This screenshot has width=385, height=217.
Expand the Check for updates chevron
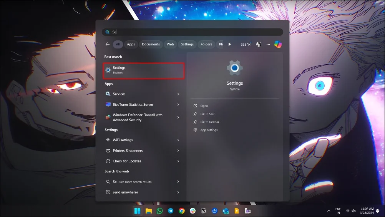[178, 161]
